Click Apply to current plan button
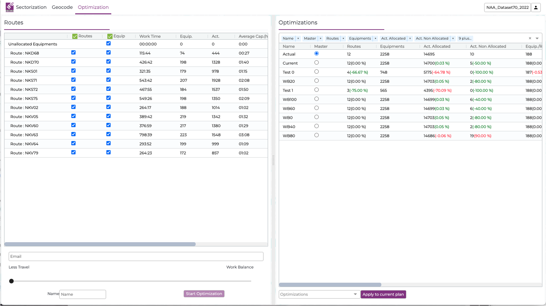The width and height of the screenshot is (546, 306). click(383, 294)
